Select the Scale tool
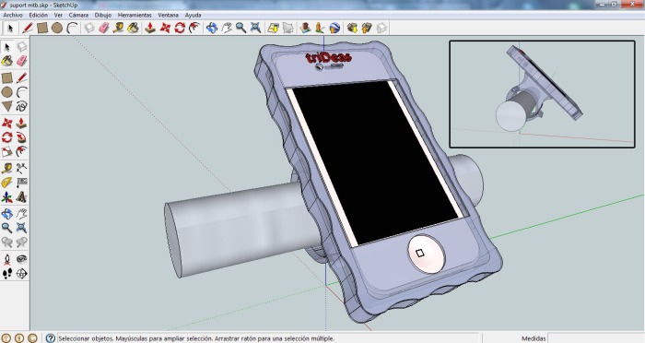The width and height of the screenshot is (645, 343). point(7,152)
